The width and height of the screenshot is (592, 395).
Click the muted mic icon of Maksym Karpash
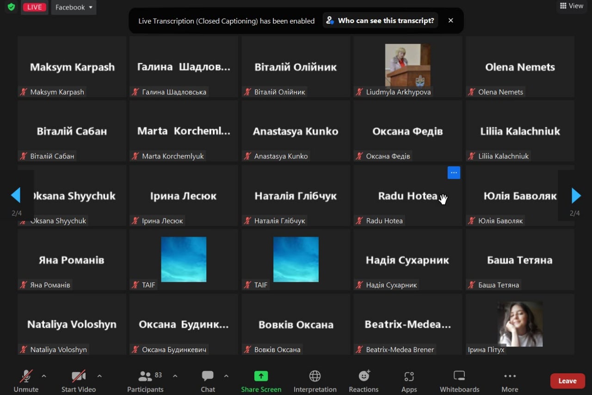24,92
